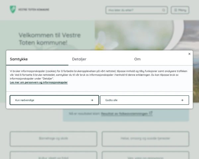Click arrow icon in Kun nødvendige button

point(92,100)
